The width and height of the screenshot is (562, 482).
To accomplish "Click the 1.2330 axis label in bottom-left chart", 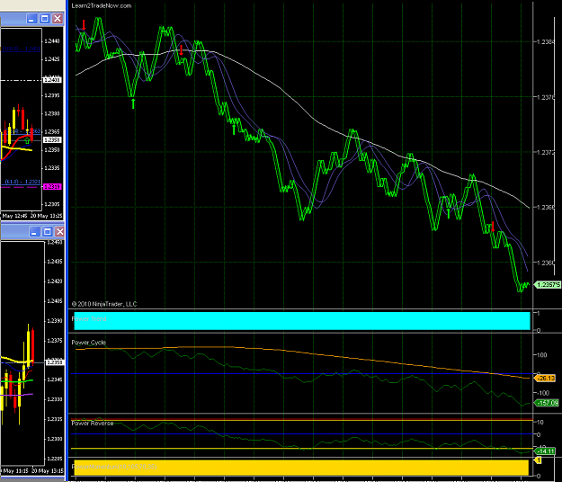I will point(55,399).
